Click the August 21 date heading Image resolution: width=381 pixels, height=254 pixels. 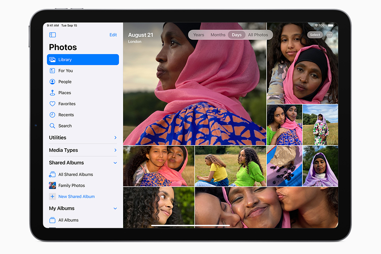coord(140,35)
